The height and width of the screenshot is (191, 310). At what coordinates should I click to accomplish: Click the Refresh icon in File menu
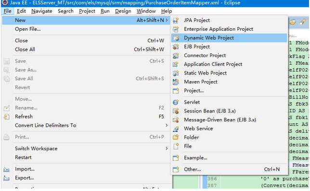7,117
